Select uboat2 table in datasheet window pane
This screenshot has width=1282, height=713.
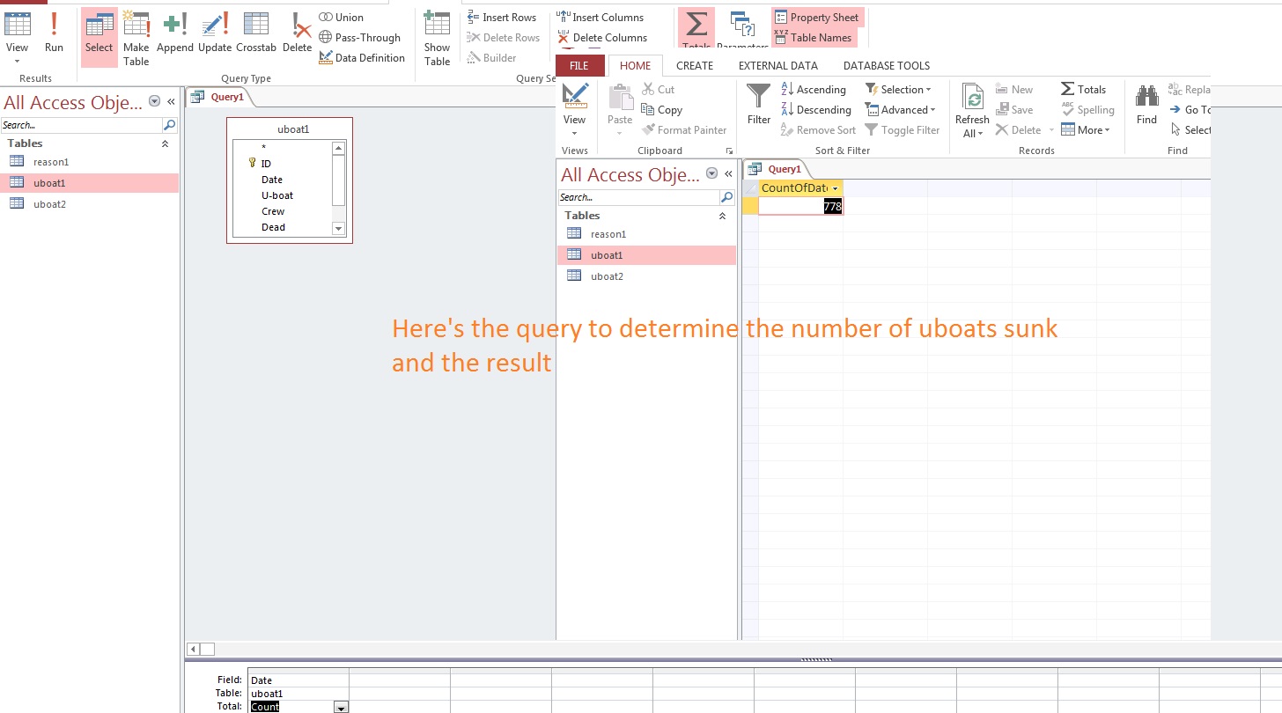tap(646, 276)
